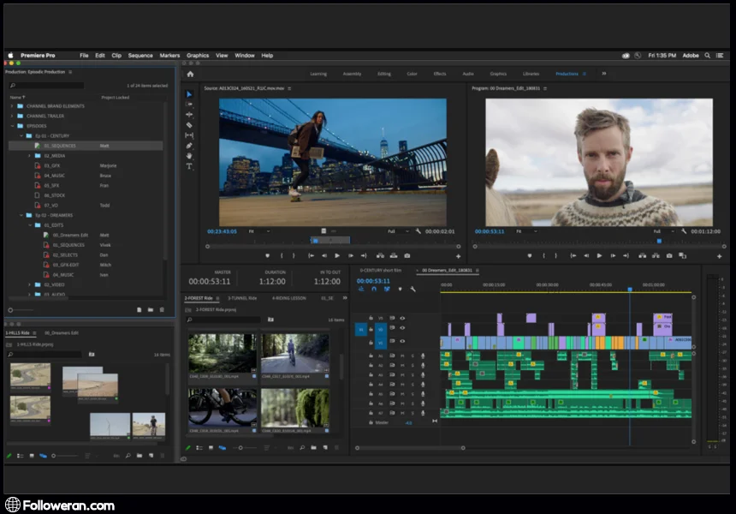736x514 pixels.
Task: Choose the Ripple Edit tool
Action: [x=189, y=115]
